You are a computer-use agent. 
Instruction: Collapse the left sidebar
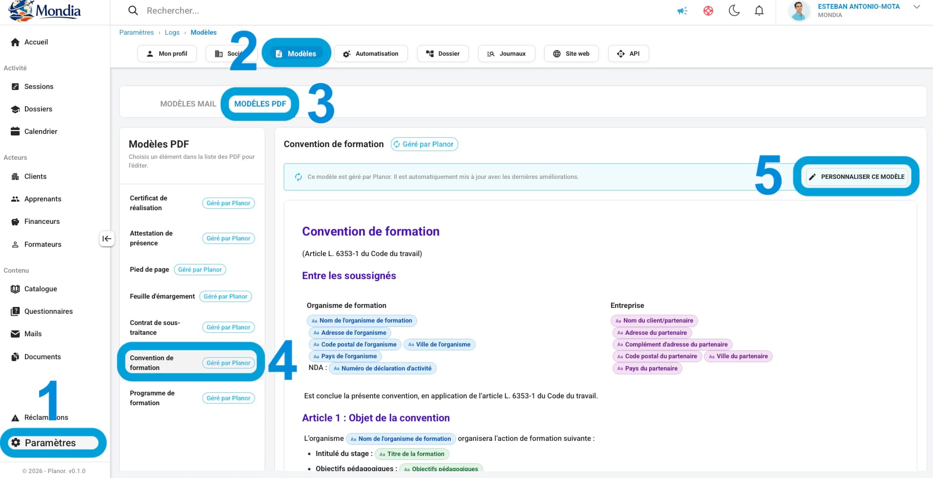[106, 239]
